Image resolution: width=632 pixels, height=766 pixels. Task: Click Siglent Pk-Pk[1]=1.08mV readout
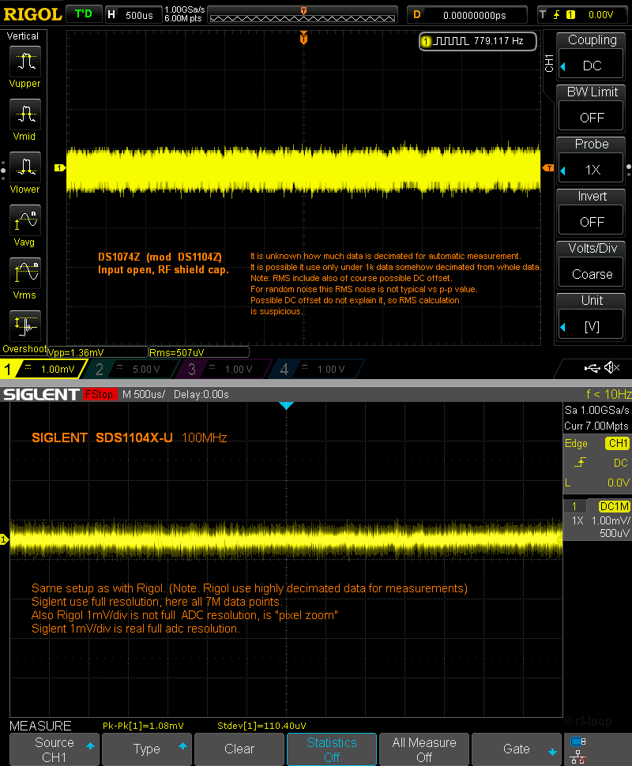[x=143, y=726]
